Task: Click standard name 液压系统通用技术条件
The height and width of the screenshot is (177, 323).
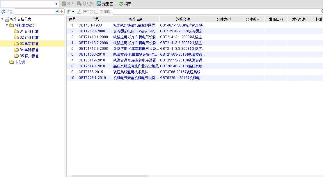Action: click(x=131, y=72)
